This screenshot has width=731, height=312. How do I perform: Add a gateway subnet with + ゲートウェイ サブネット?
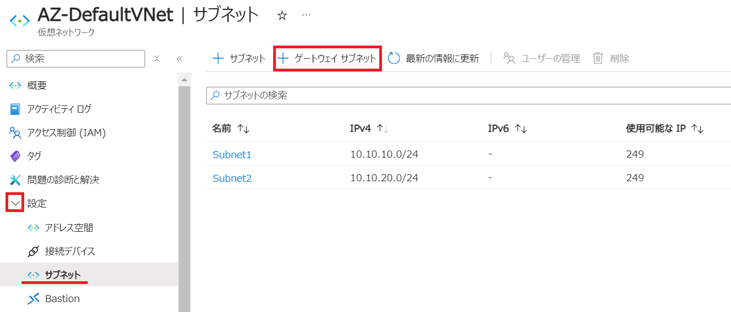click(328, 58)
